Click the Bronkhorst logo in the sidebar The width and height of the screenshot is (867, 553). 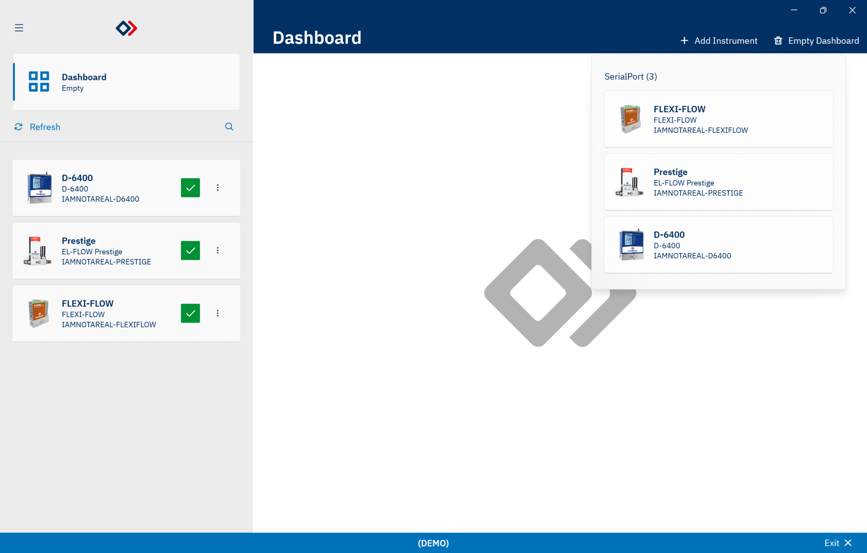pyautogui.click(x=126, y=28)
